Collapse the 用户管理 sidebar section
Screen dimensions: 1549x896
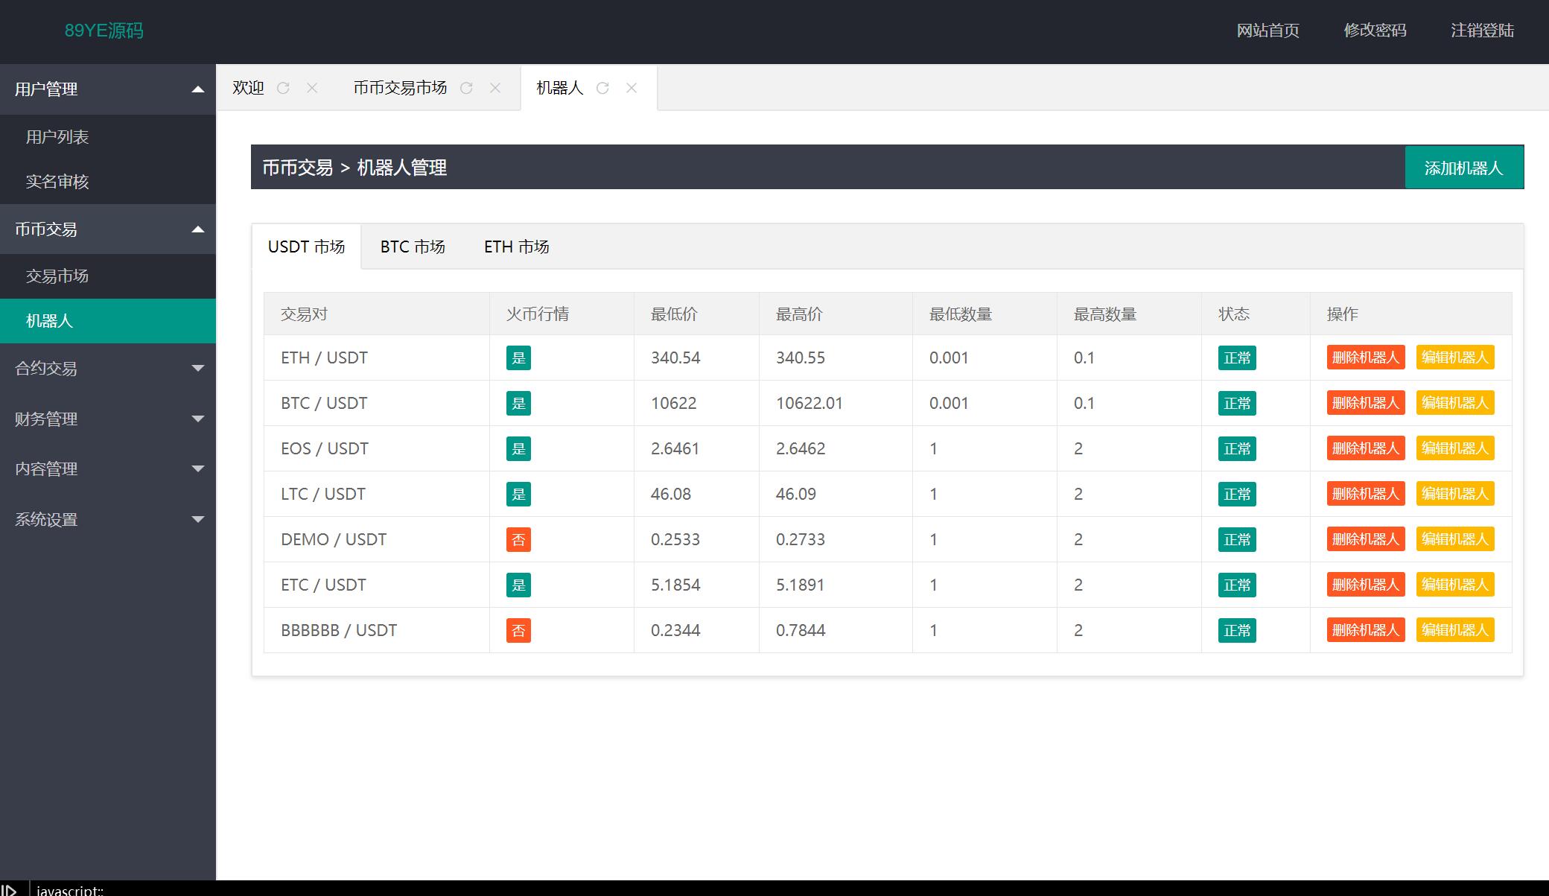[x=108, y=89]
